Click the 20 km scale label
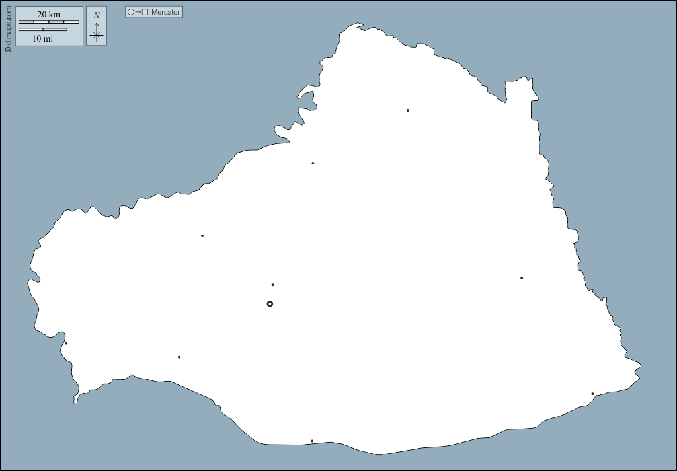This screenshot has height=471, width=677. (x=49, y=15)
